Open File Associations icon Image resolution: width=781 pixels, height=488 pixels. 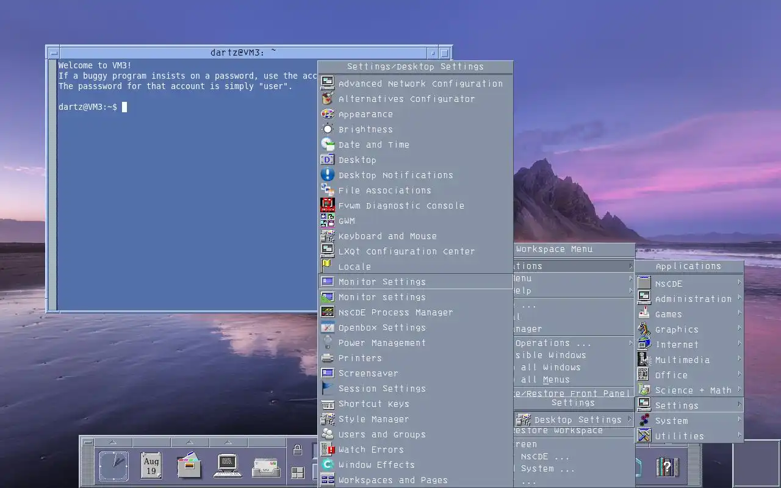(x=328, y=190)
